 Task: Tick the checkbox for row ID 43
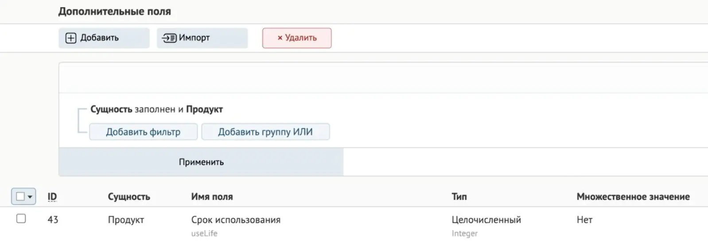tap(21, 218)
